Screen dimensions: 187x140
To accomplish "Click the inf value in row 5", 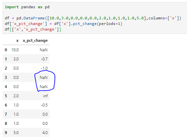I will pyautogui.click(x=45, y=96).
